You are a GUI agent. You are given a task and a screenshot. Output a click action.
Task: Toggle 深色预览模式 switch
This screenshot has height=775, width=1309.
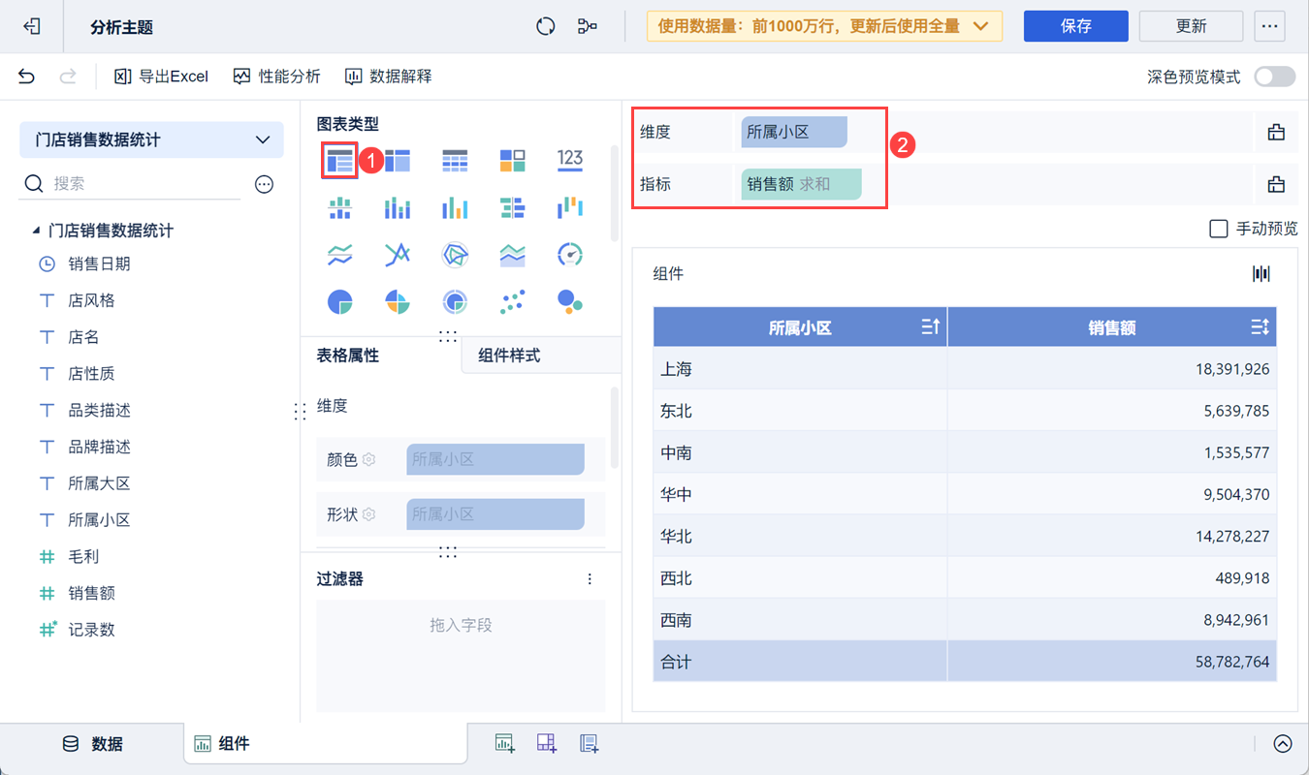tap(1274, 77)
